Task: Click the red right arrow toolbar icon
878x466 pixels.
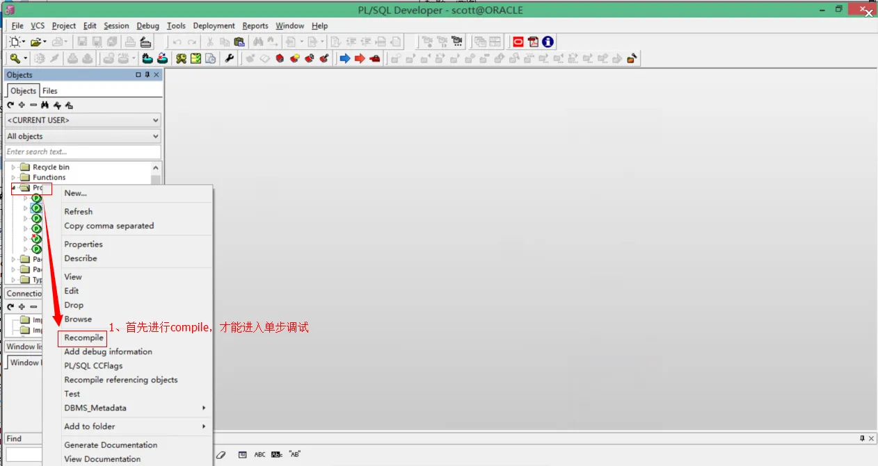Action: 360,58
